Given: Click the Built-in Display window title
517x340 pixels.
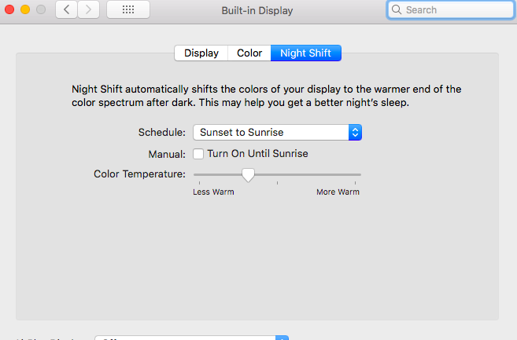Looking at the screenshot, I should coord(258,10).
